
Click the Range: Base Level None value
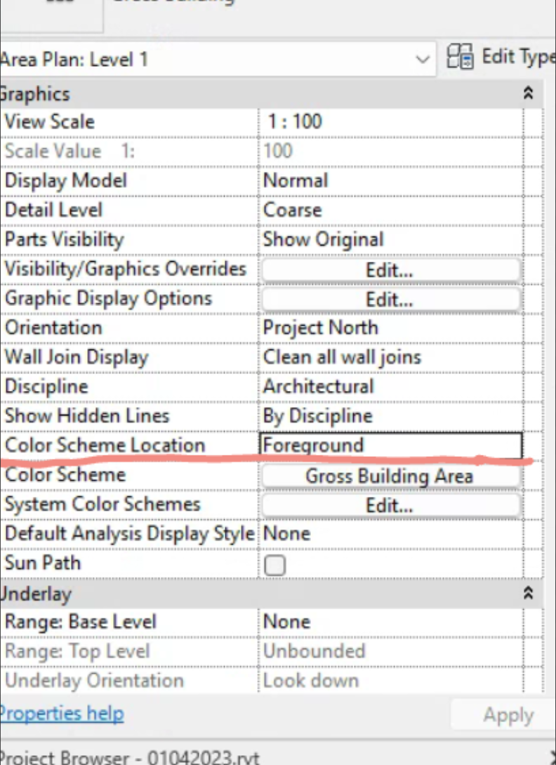pos(391,622)
